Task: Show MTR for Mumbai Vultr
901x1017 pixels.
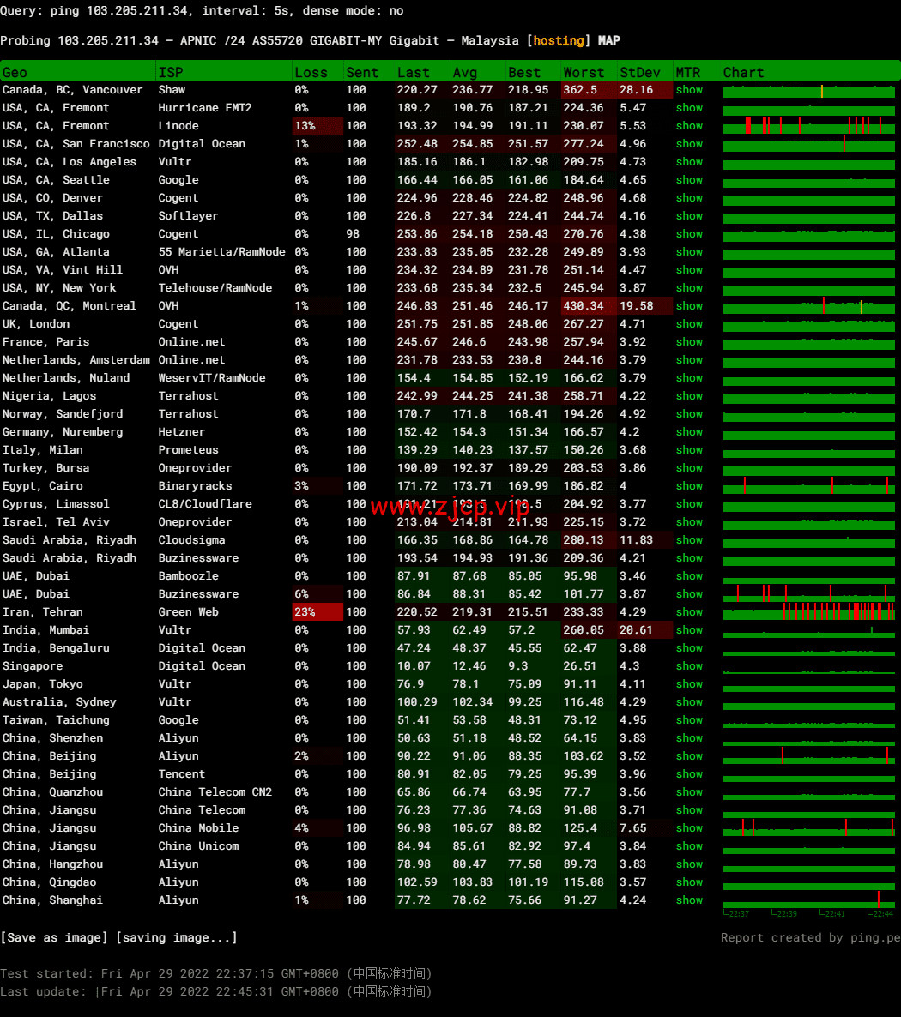Action: 689,629
